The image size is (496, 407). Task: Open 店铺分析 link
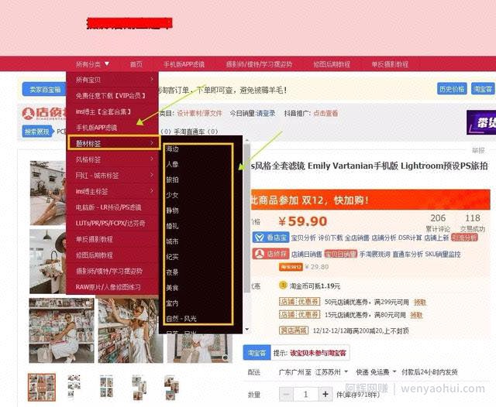click(384, 238)
